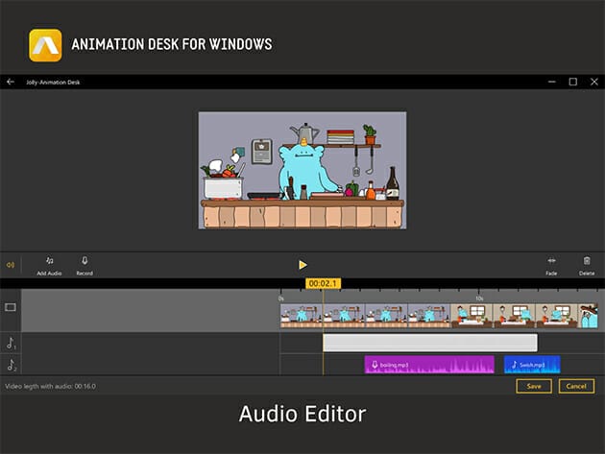Click the Cancel button
605x454 pixels.
coord(574,386)
